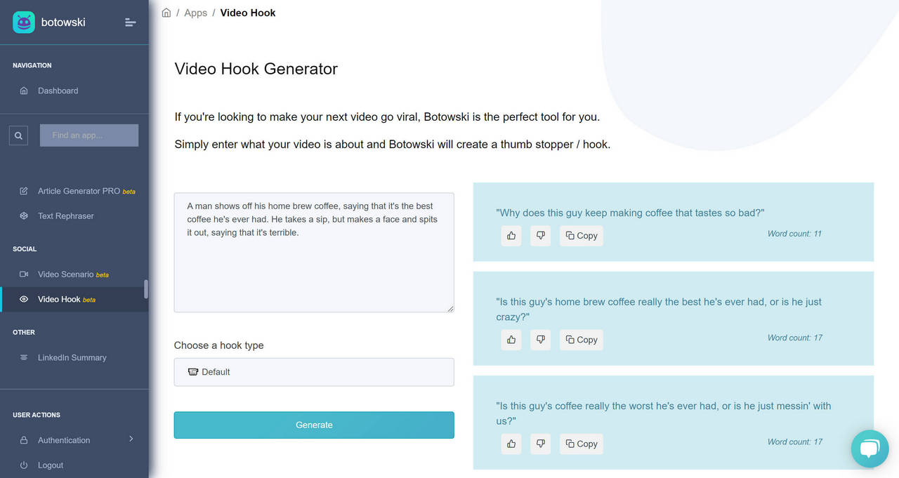Open the Dashboard navigation entry

coord(58,90)
